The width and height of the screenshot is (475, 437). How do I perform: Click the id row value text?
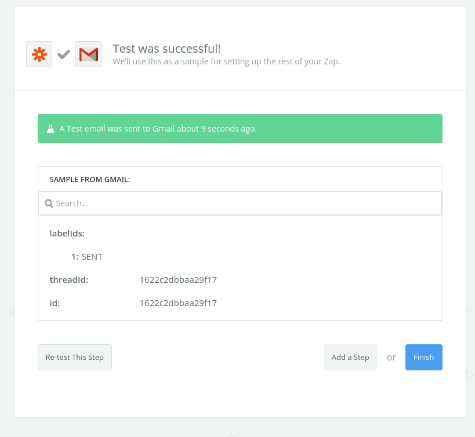(178, 303)
